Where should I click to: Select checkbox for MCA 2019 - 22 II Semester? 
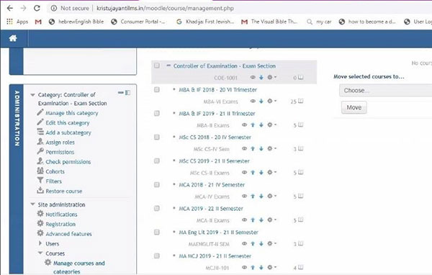(157, 208)
